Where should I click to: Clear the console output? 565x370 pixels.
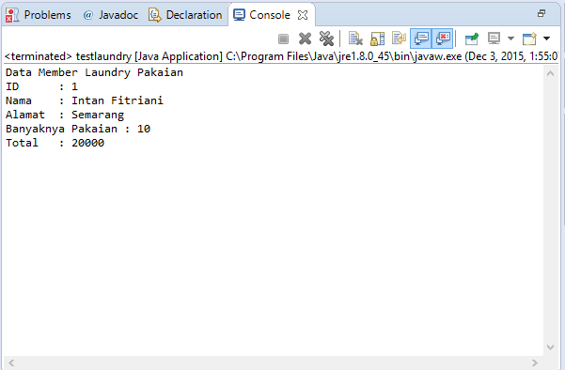[355, 39]
